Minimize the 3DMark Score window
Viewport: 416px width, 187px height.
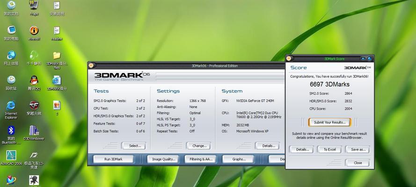(363, 58)
